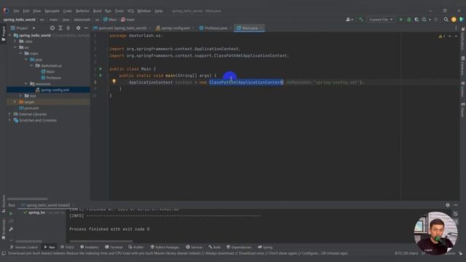
Task: Click the locate (select opened file) icon in Project panel
Action: (x=52, y=28)
